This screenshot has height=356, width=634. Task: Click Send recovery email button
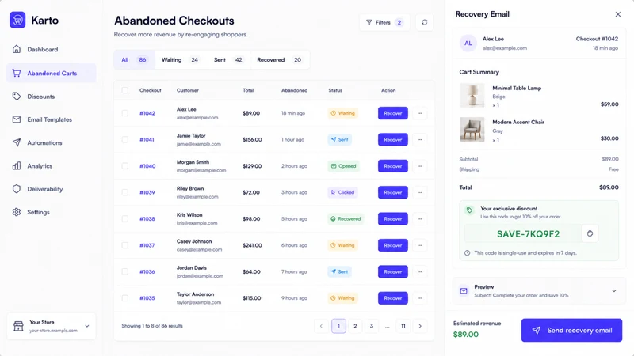coord(571,330)
